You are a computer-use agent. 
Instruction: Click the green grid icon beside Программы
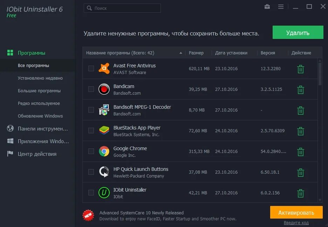(10, 53)
